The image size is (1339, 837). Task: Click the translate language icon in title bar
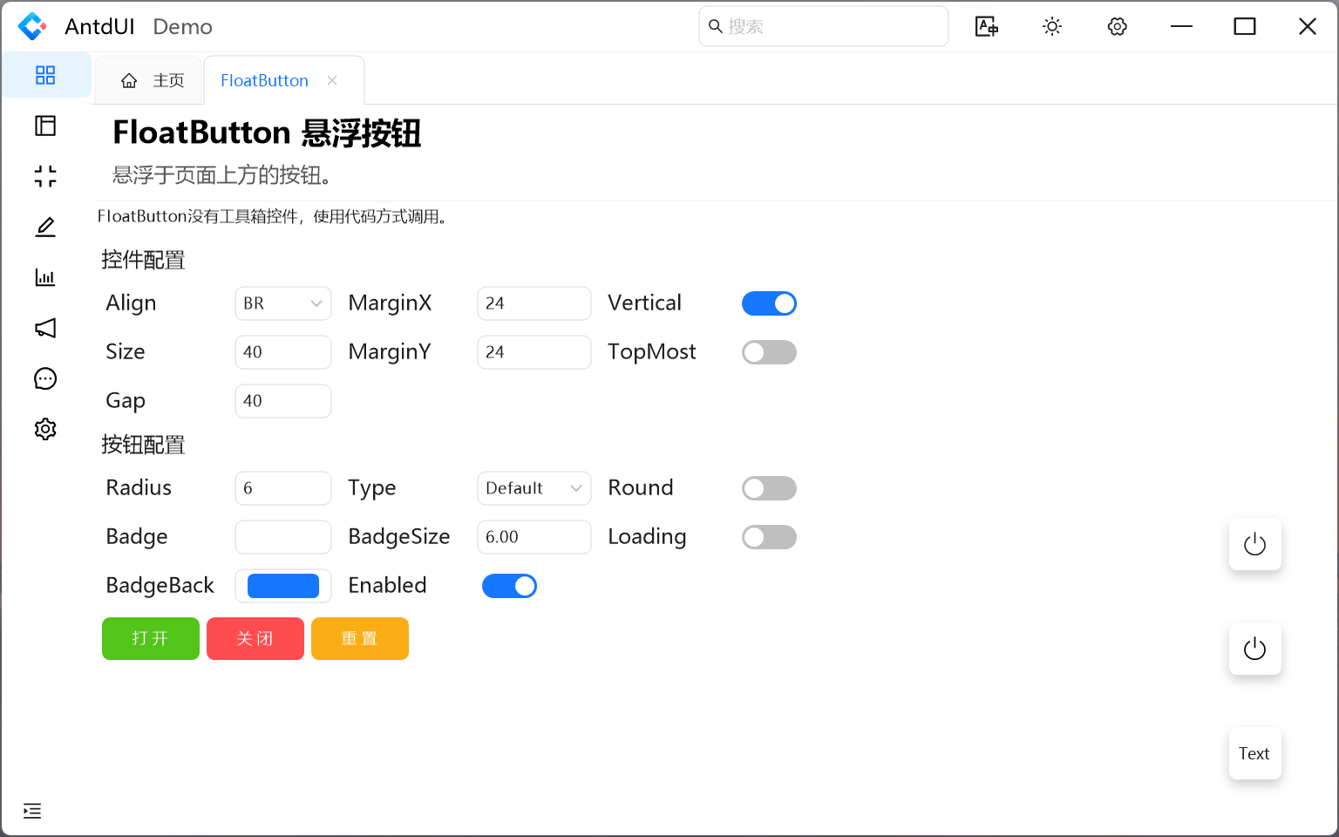[x=986, y=27]
